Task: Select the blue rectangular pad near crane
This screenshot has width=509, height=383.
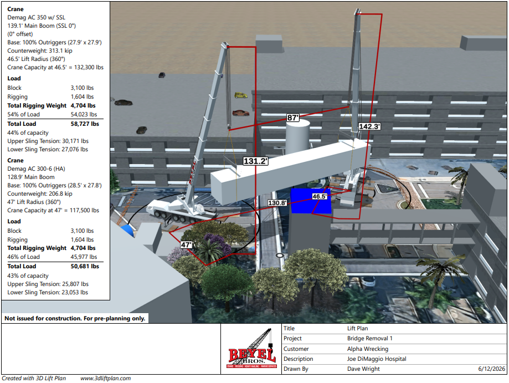Action: coord(310,201)
